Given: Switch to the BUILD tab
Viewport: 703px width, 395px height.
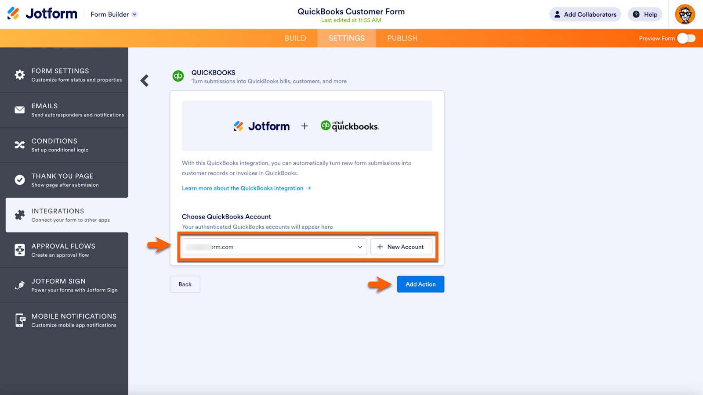Looking at the screenshot, I should click(295, 39).
